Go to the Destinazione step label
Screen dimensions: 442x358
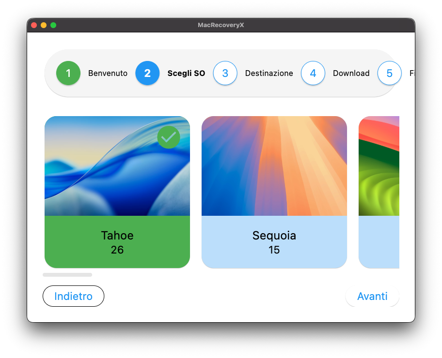coord(269,73)
